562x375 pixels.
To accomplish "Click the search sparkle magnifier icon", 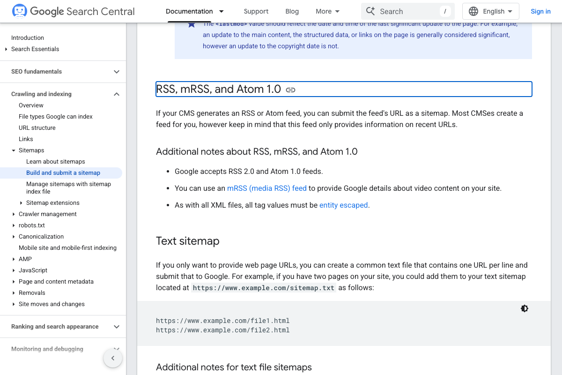I will tap(370, 11).
